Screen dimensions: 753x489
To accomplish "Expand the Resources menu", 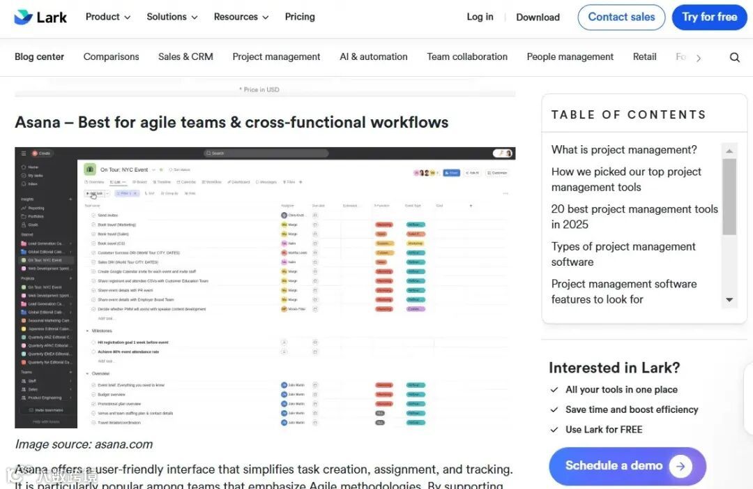I will pos(241,17).
